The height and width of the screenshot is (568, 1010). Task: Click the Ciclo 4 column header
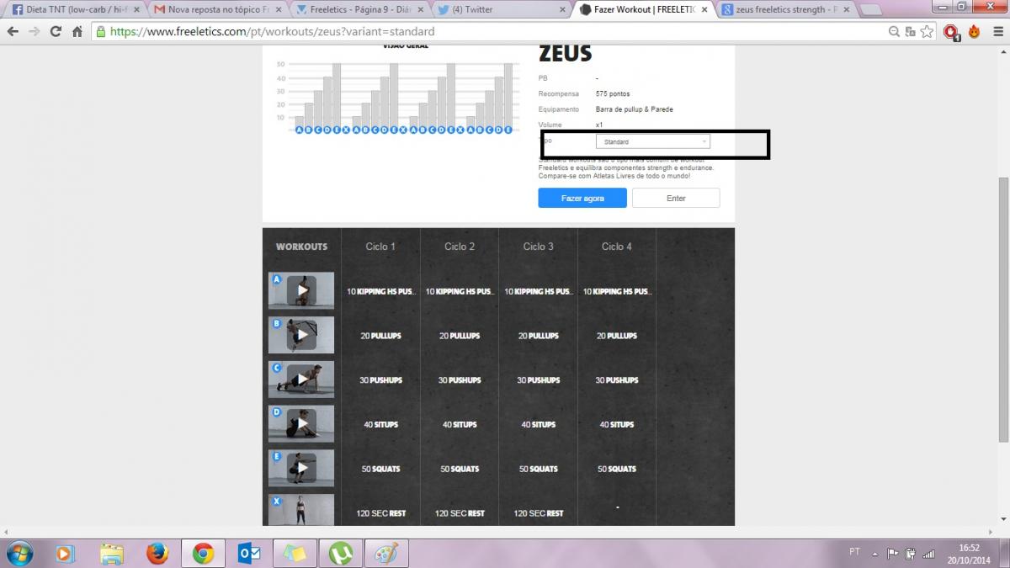617,247
